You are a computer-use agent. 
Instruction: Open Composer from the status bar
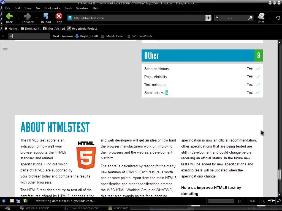18,201
